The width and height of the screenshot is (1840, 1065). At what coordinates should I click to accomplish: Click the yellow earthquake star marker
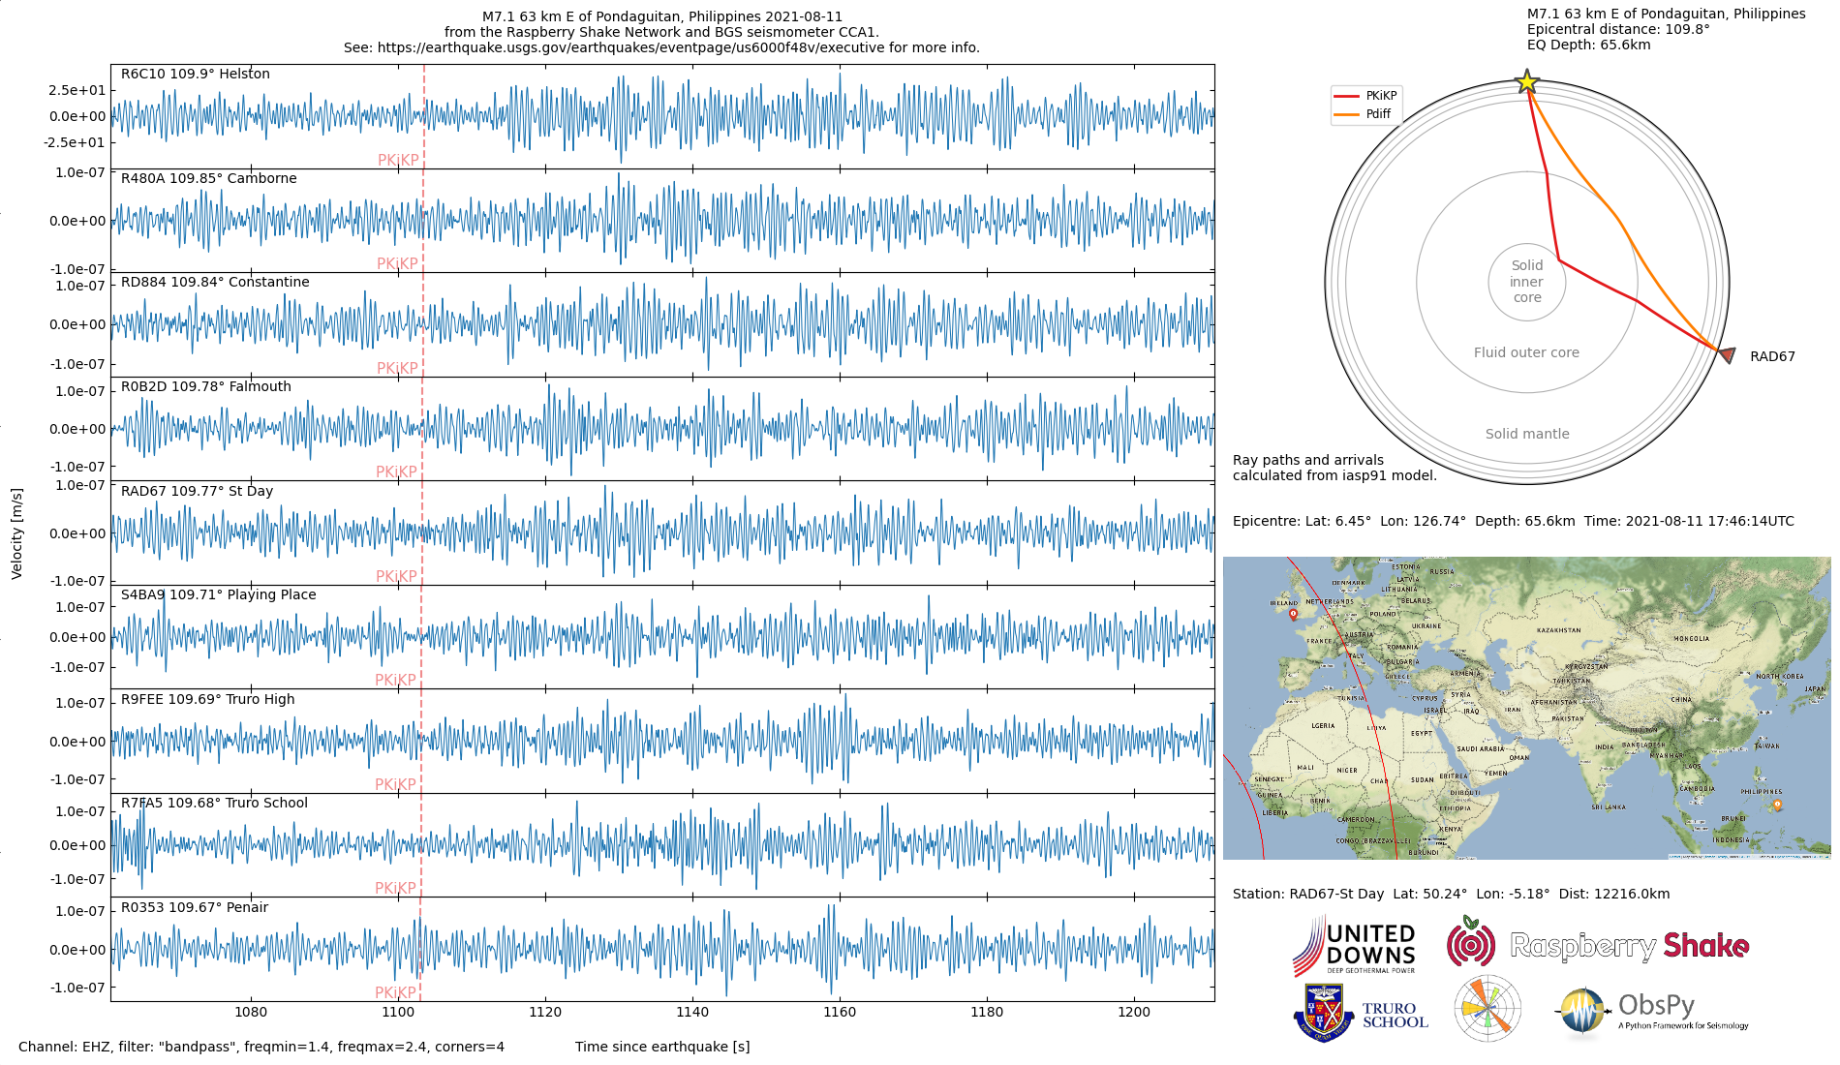coord(1527,82)
